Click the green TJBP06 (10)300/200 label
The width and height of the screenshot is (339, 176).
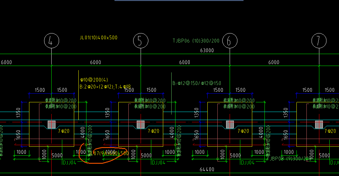click(196, 41)
